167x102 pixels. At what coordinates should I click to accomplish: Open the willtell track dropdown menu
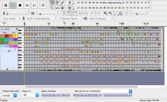click(x=17, y=29)
